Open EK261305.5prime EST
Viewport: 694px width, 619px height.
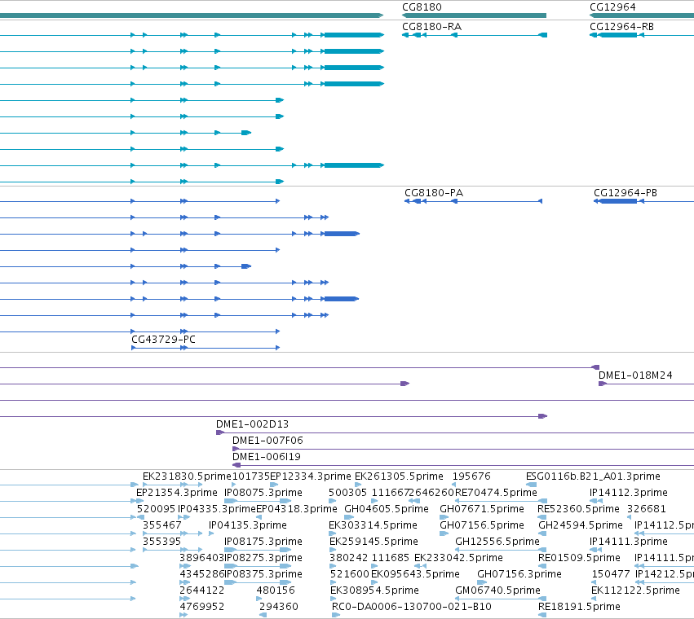[399, 476]
